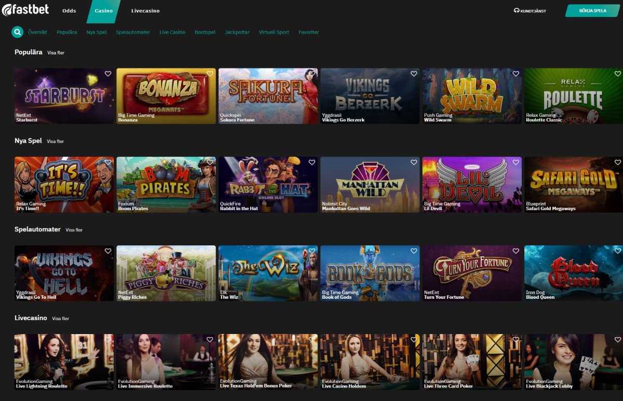Viewport: 623px width, 401px height.
Task: Toggle the heart on Live Lightning Roulette
Action: click(x=108, y=340)
